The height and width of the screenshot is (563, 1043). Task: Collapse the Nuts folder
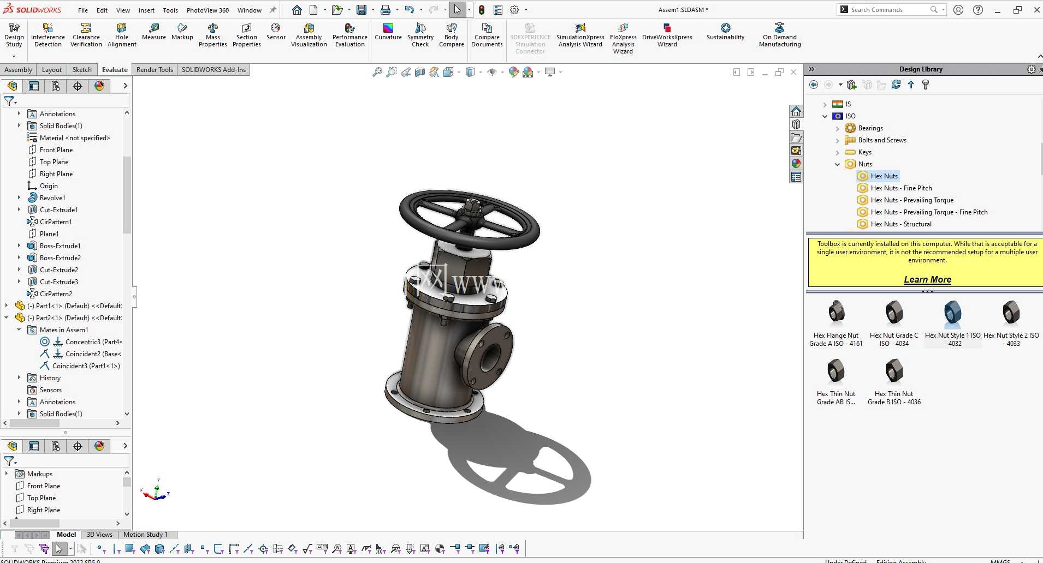837,164
